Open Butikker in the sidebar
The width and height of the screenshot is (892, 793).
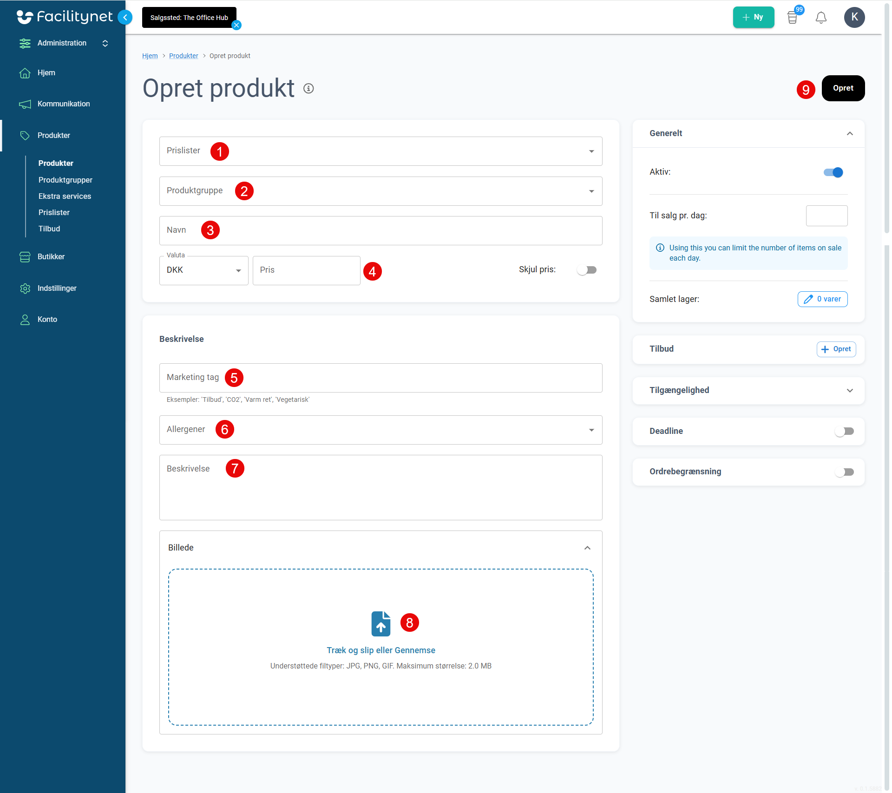(51, 257)
